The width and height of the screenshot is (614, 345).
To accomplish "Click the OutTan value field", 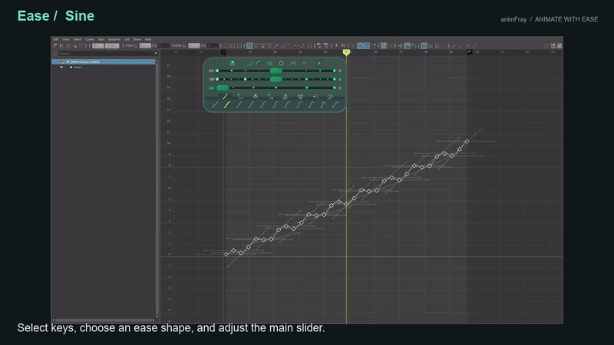I will click(x=194, y=46).
